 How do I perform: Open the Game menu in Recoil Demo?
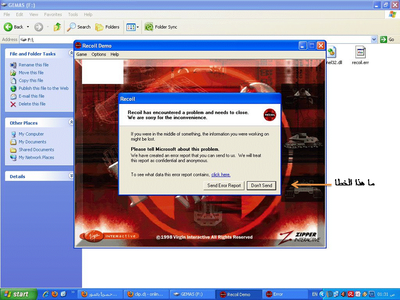[81, 54]
